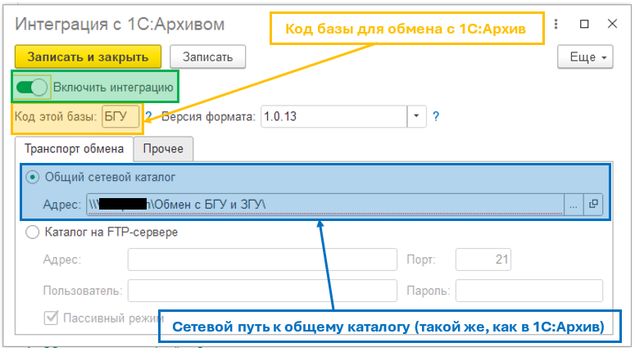Toggle the Включить интеграцию switch
The height and width of the screenshot is (352, 635).
(32, 87)
